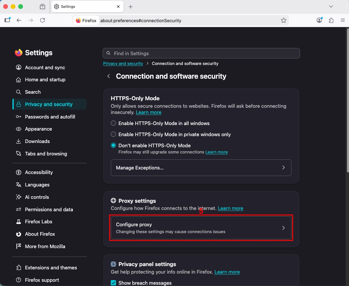Open Extensions and themes
The image size is (349, 286).
point(49,267)
